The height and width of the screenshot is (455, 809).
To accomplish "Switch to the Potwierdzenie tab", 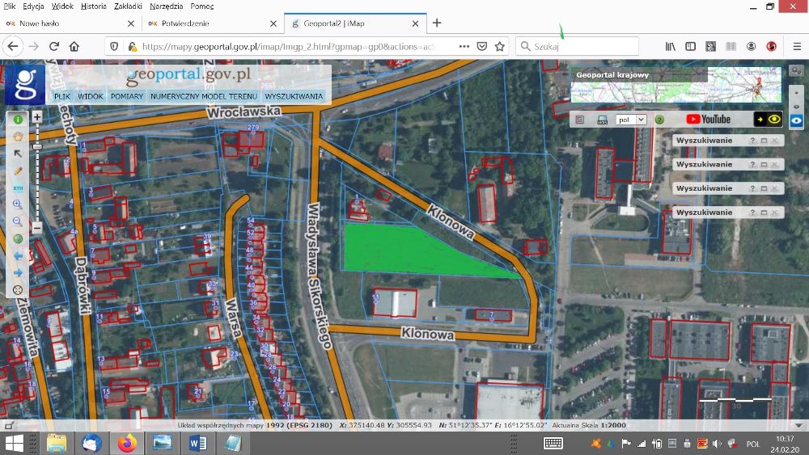I will (186, 23).
